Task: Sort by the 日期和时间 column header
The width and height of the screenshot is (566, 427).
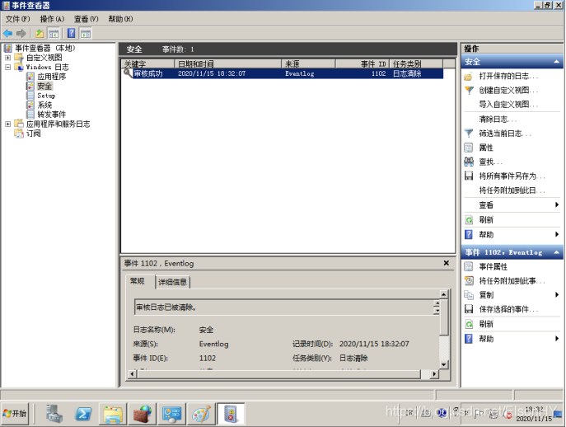Action: (227, 64)
